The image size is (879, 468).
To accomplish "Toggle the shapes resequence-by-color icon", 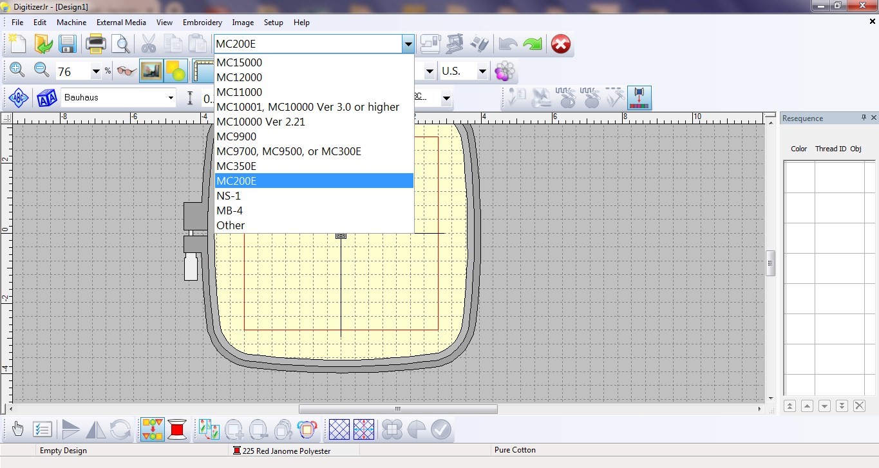I will [153, 430].
